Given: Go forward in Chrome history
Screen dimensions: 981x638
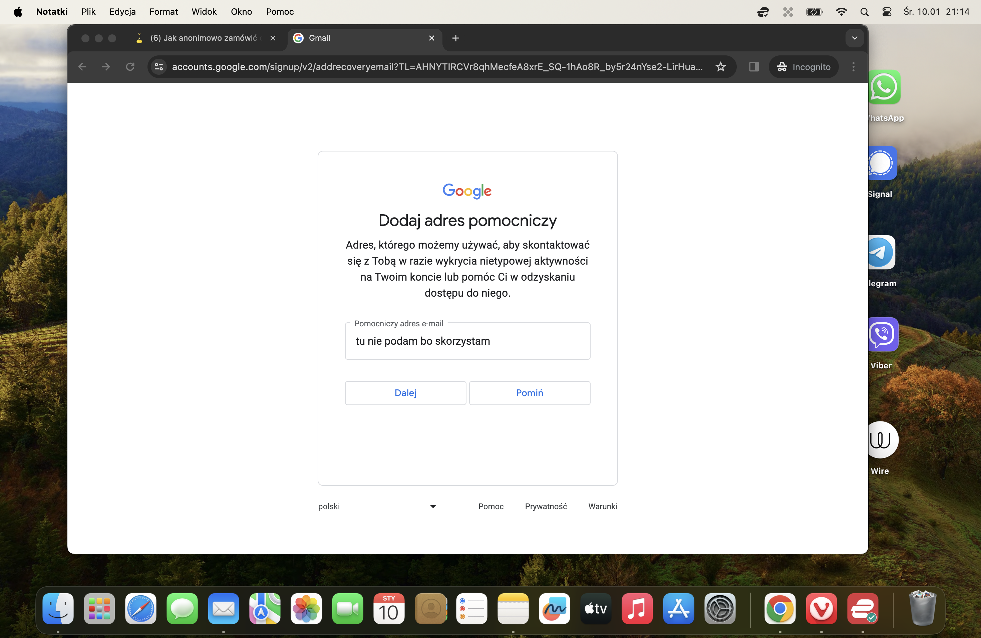Looking at the screenshot, I should point(106,67).
